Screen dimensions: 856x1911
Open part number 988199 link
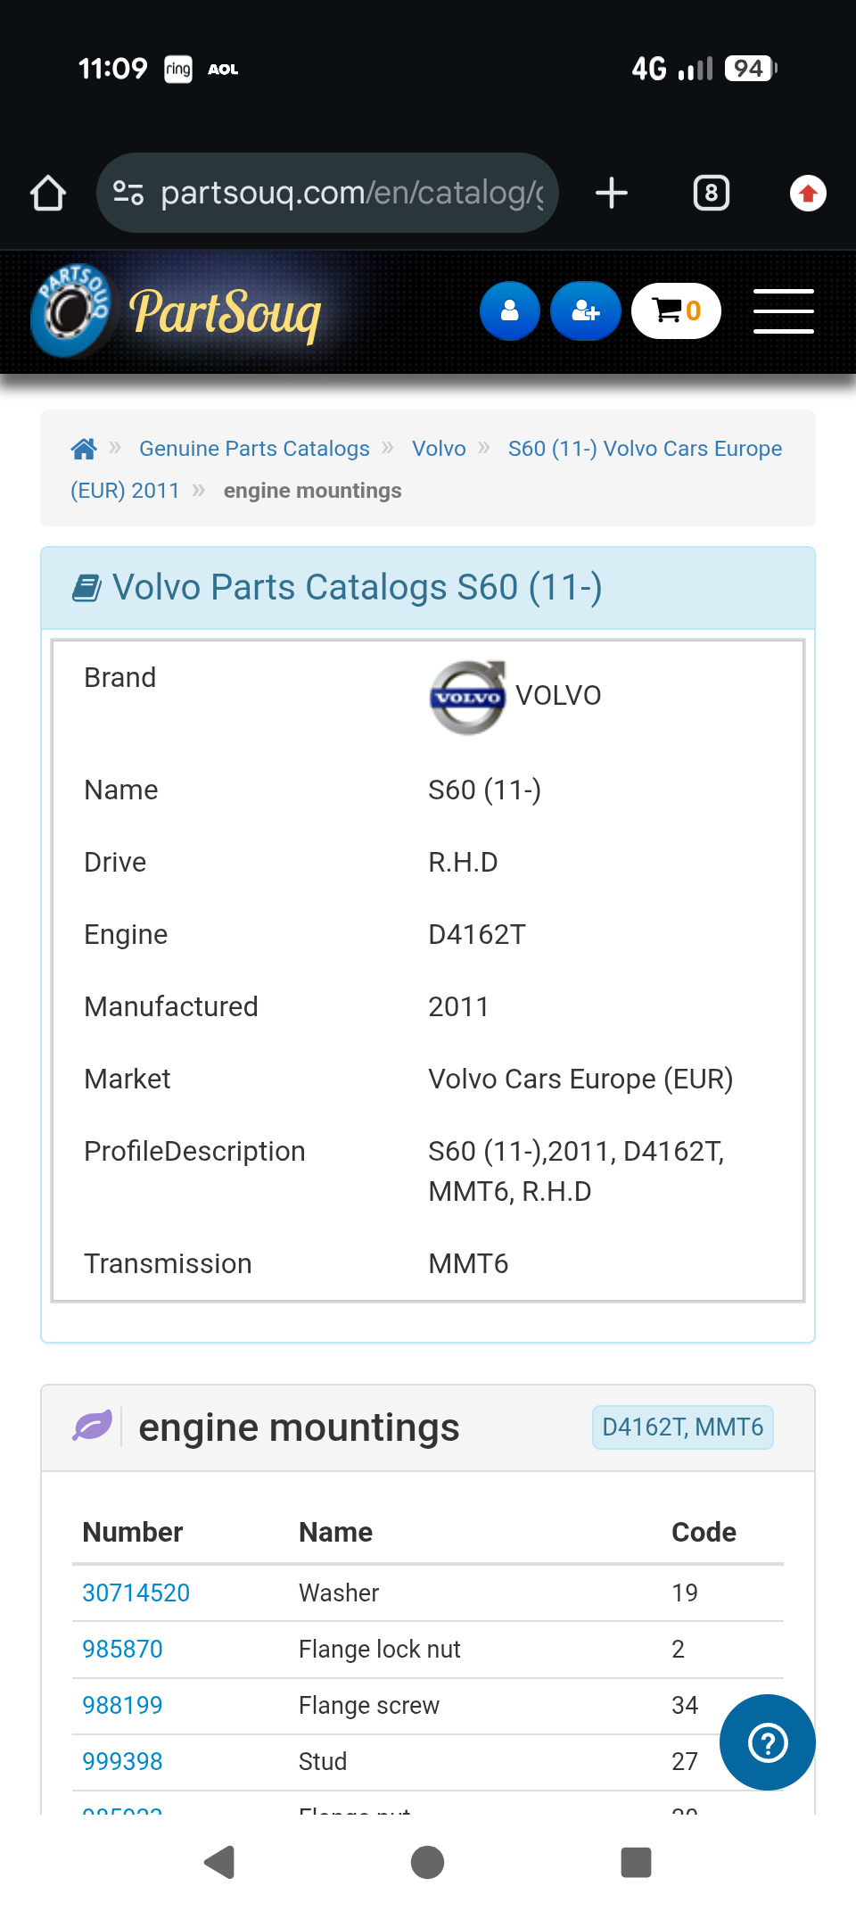(122, 1705)
